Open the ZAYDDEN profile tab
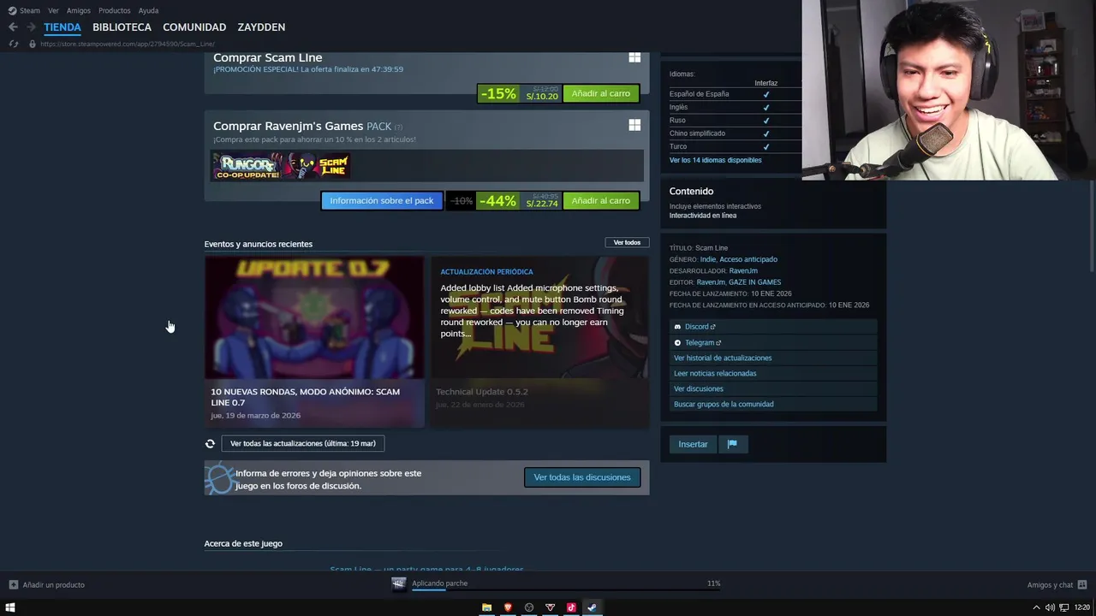Image resolution: width=1096 pixels, height=616 pixels. [261, 27]
